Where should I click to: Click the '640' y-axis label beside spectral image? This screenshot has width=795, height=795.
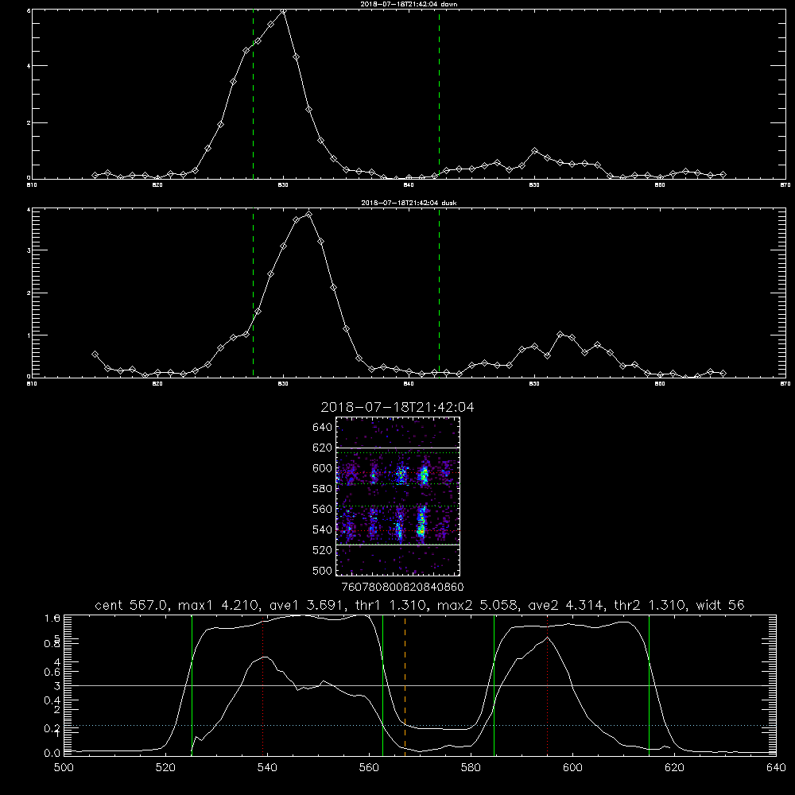coord(323,428)
